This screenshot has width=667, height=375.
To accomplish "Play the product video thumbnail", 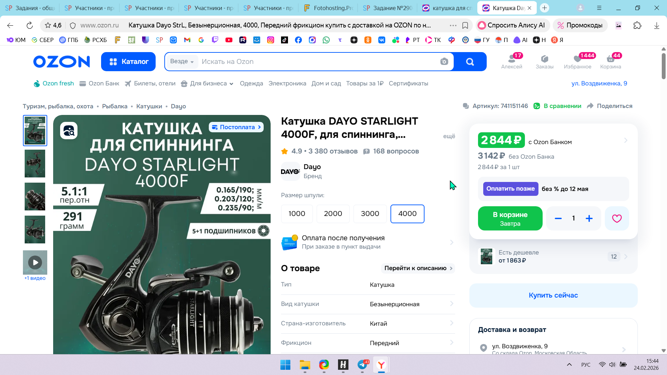I will [35, 262].
